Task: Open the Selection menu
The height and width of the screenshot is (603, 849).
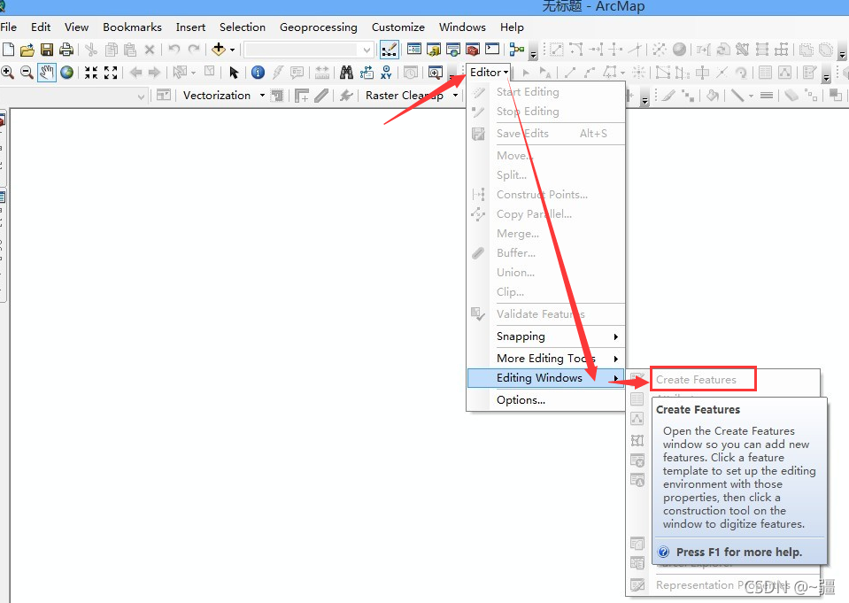Action: (x=242, y=27)
